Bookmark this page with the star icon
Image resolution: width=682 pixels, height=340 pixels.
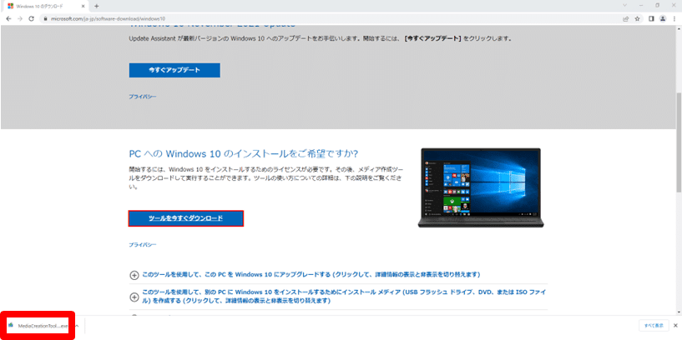(637, 18)
